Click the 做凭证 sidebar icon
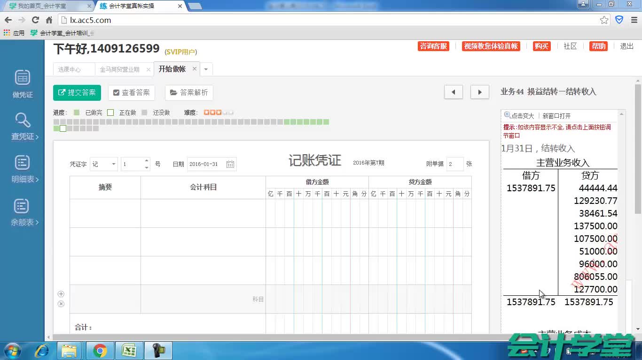642x360 pixels. click(23, 78)
